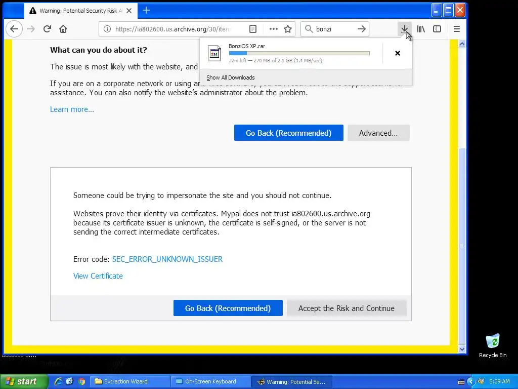This screenshot has height=389, width=518.
Task: Maximize the Mypal browser window
Action: (448, 11)
